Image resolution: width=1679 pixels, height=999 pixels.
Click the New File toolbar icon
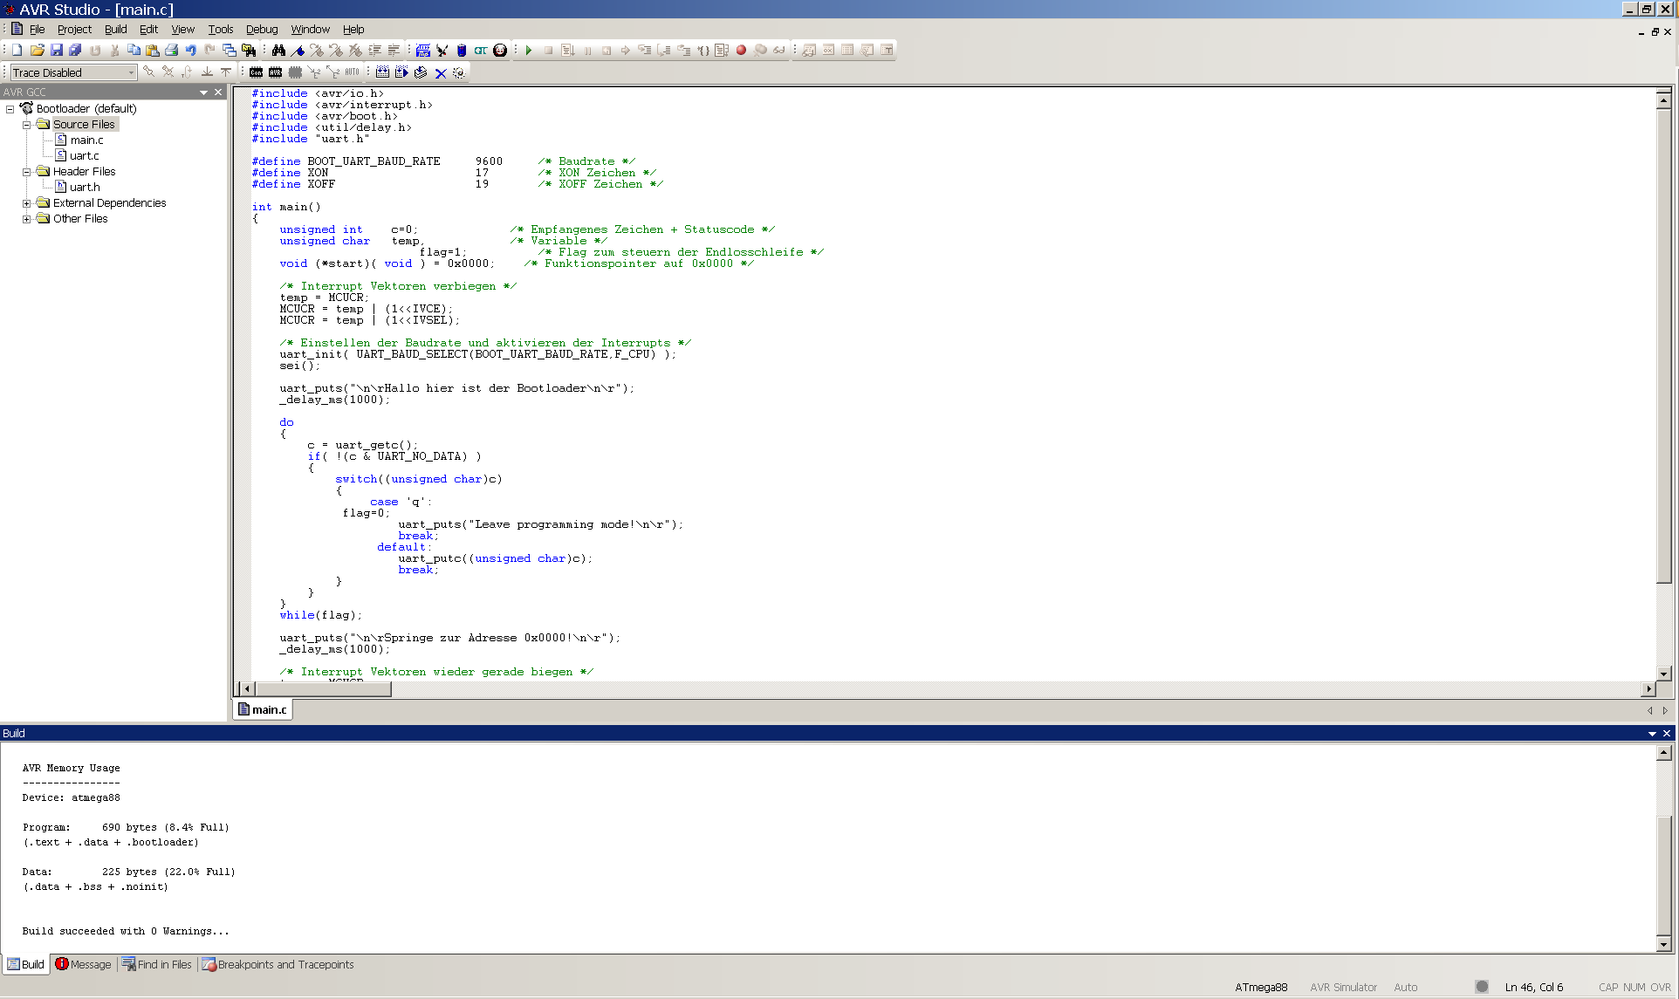pos(17,51)
